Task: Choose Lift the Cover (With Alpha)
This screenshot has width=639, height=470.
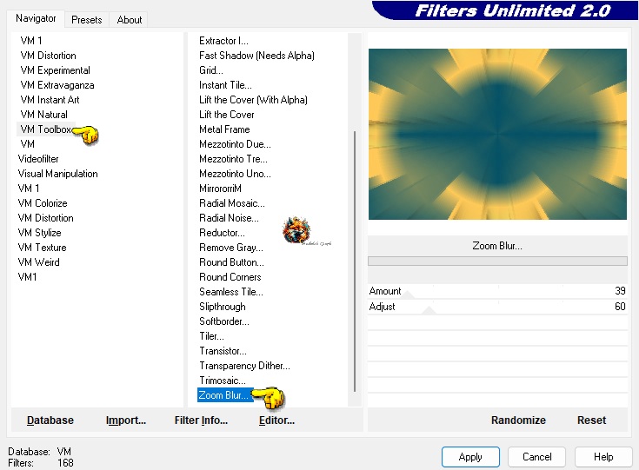Action: [x=253, y=100]
